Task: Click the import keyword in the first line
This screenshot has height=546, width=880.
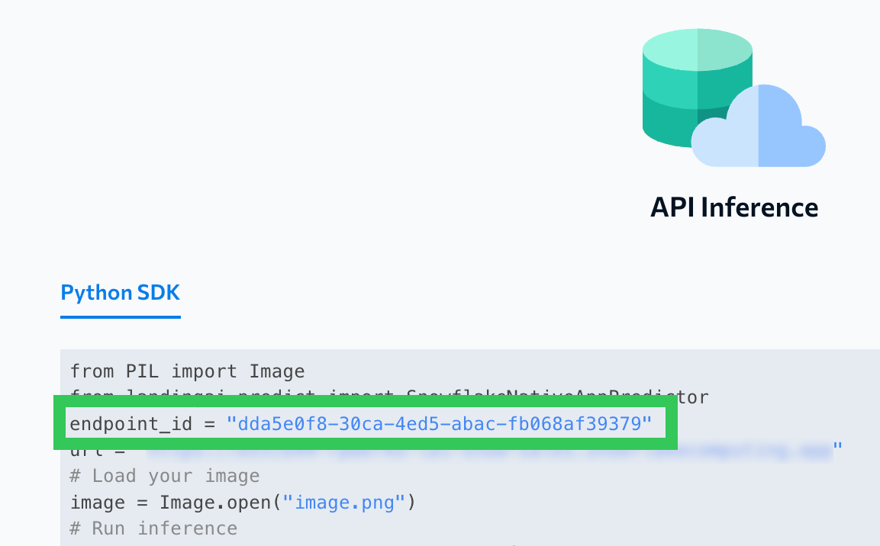Action: 204,371
